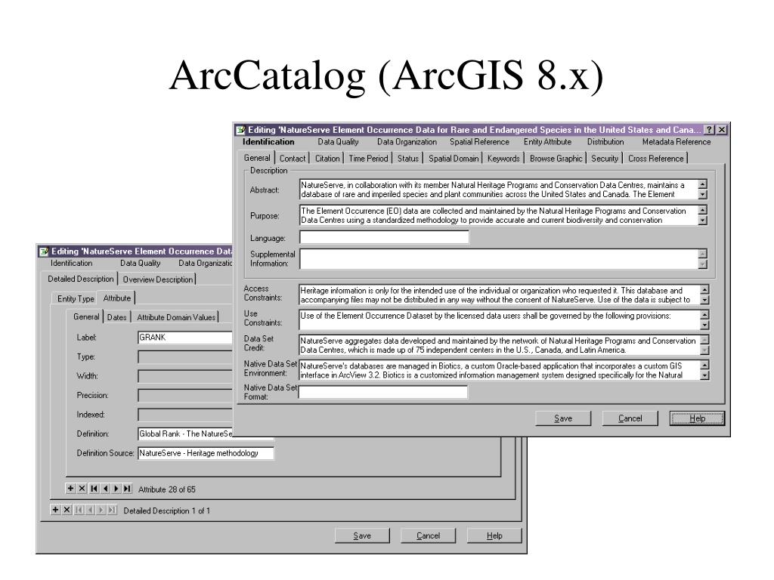This screenshot has height=580, width=774.
Task: Click the Definition Source field
Action: [x=206, y=453]
